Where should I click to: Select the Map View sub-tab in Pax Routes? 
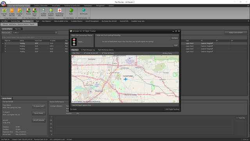pyautogui.click(x=18, y=29)
